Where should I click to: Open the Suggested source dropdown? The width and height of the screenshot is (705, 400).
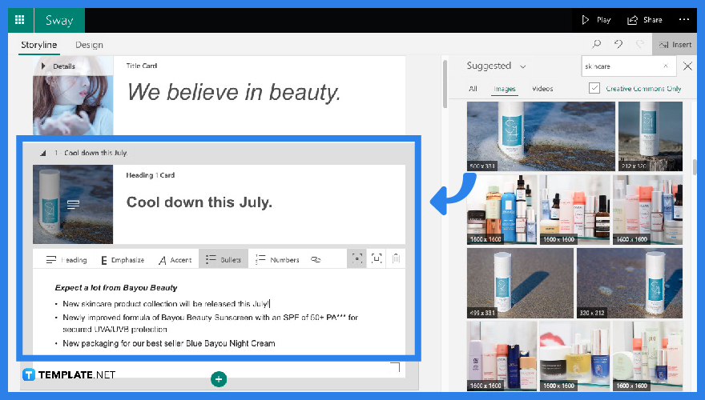(x=496, y=66)
